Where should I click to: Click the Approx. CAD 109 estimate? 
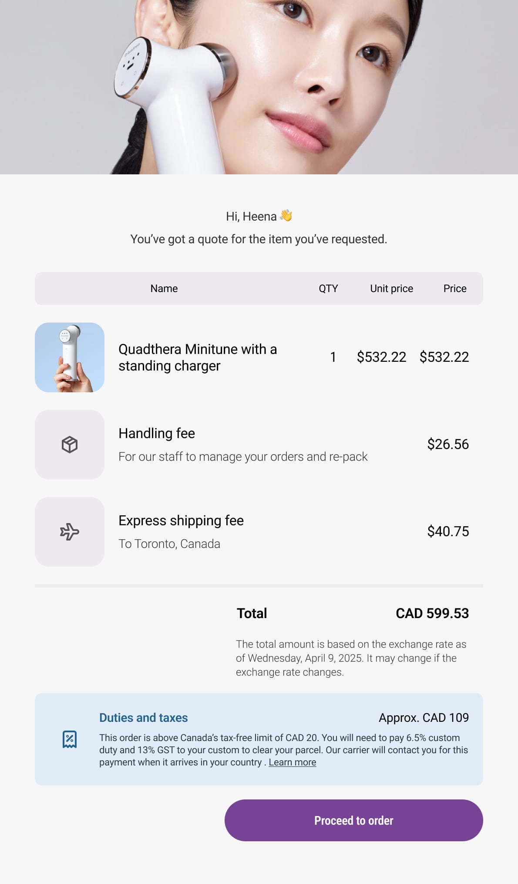[x=424, y=717]
